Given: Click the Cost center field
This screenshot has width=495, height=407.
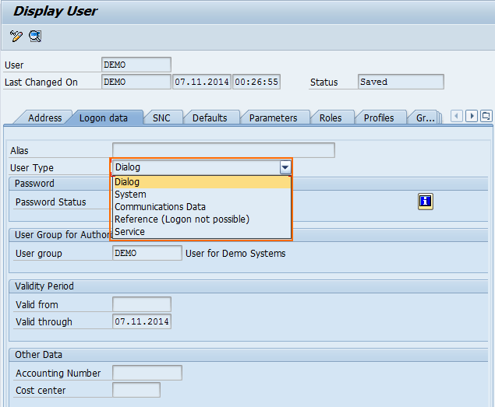Looking at the screenshot, I should point(136,390).
